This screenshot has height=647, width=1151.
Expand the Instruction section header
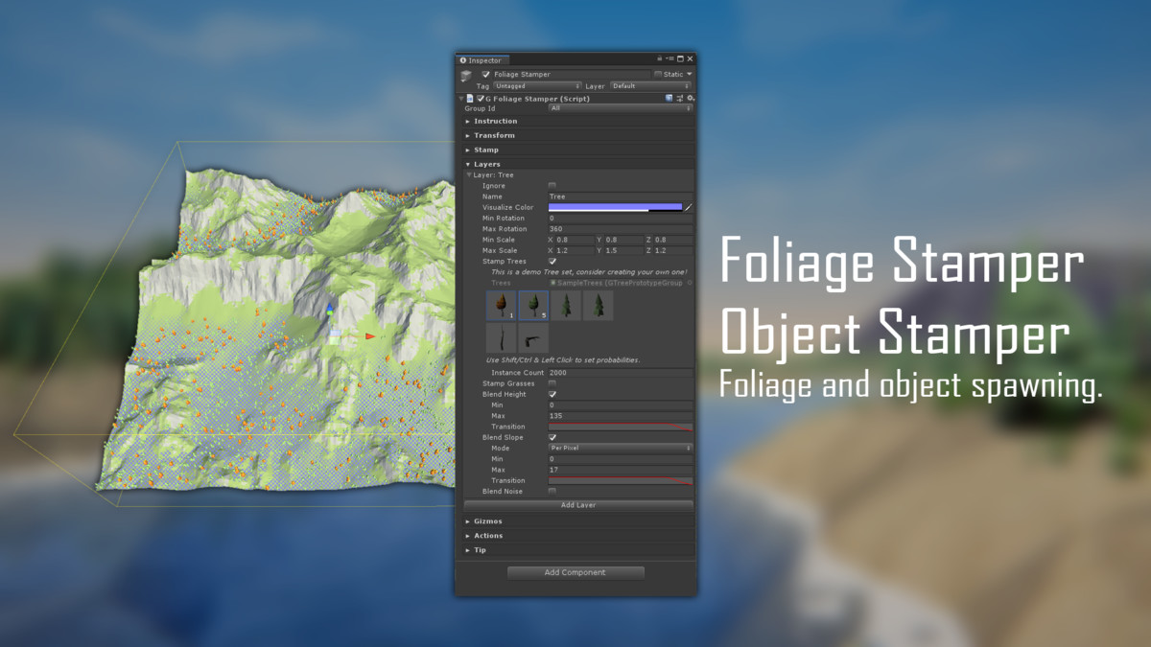[x=495, y=121]
